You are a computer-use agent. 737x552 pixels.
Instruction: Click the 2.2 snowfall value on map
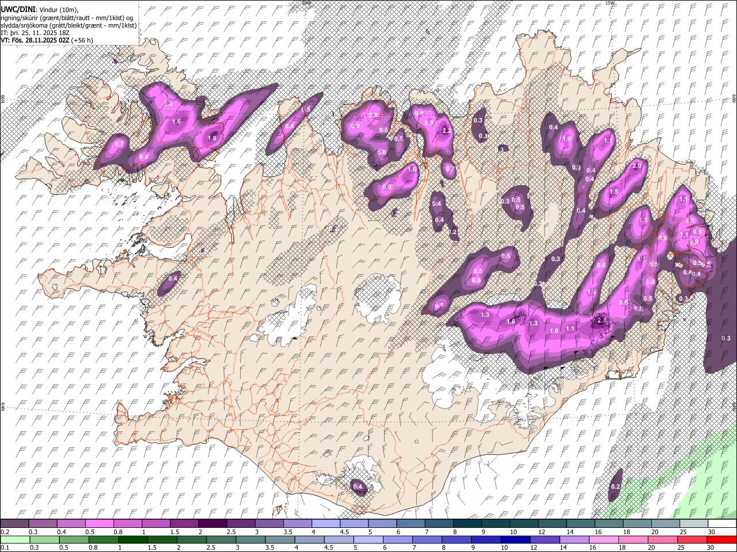point(446,131)
